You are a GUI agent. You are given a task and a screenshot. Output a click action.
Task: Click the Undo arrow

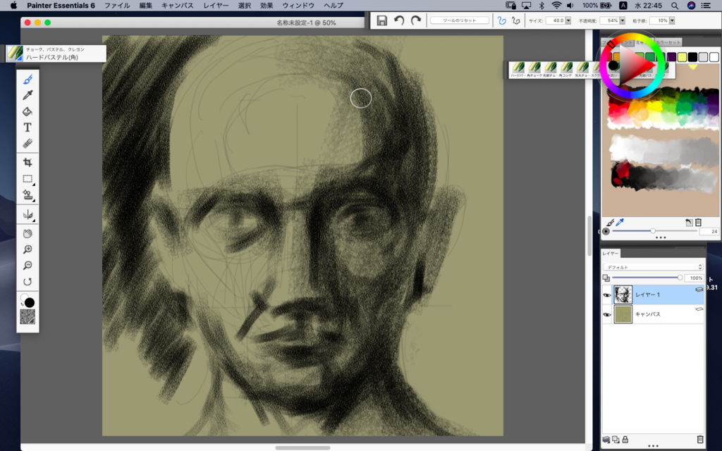click(399, 20)
